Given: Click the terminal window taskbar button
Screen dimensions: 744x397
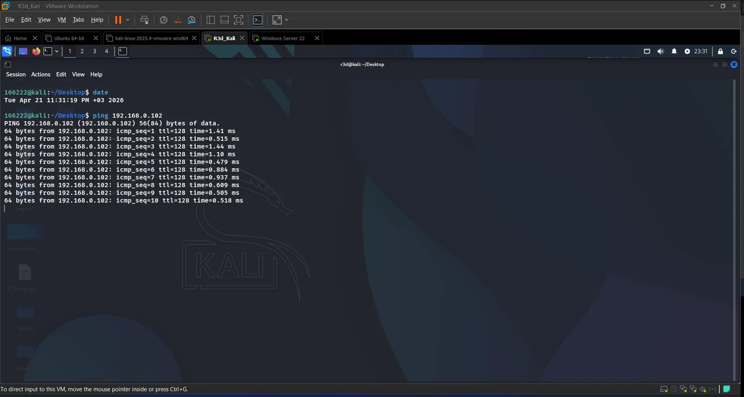Looking at the screenshot, I should coord(123,51).
